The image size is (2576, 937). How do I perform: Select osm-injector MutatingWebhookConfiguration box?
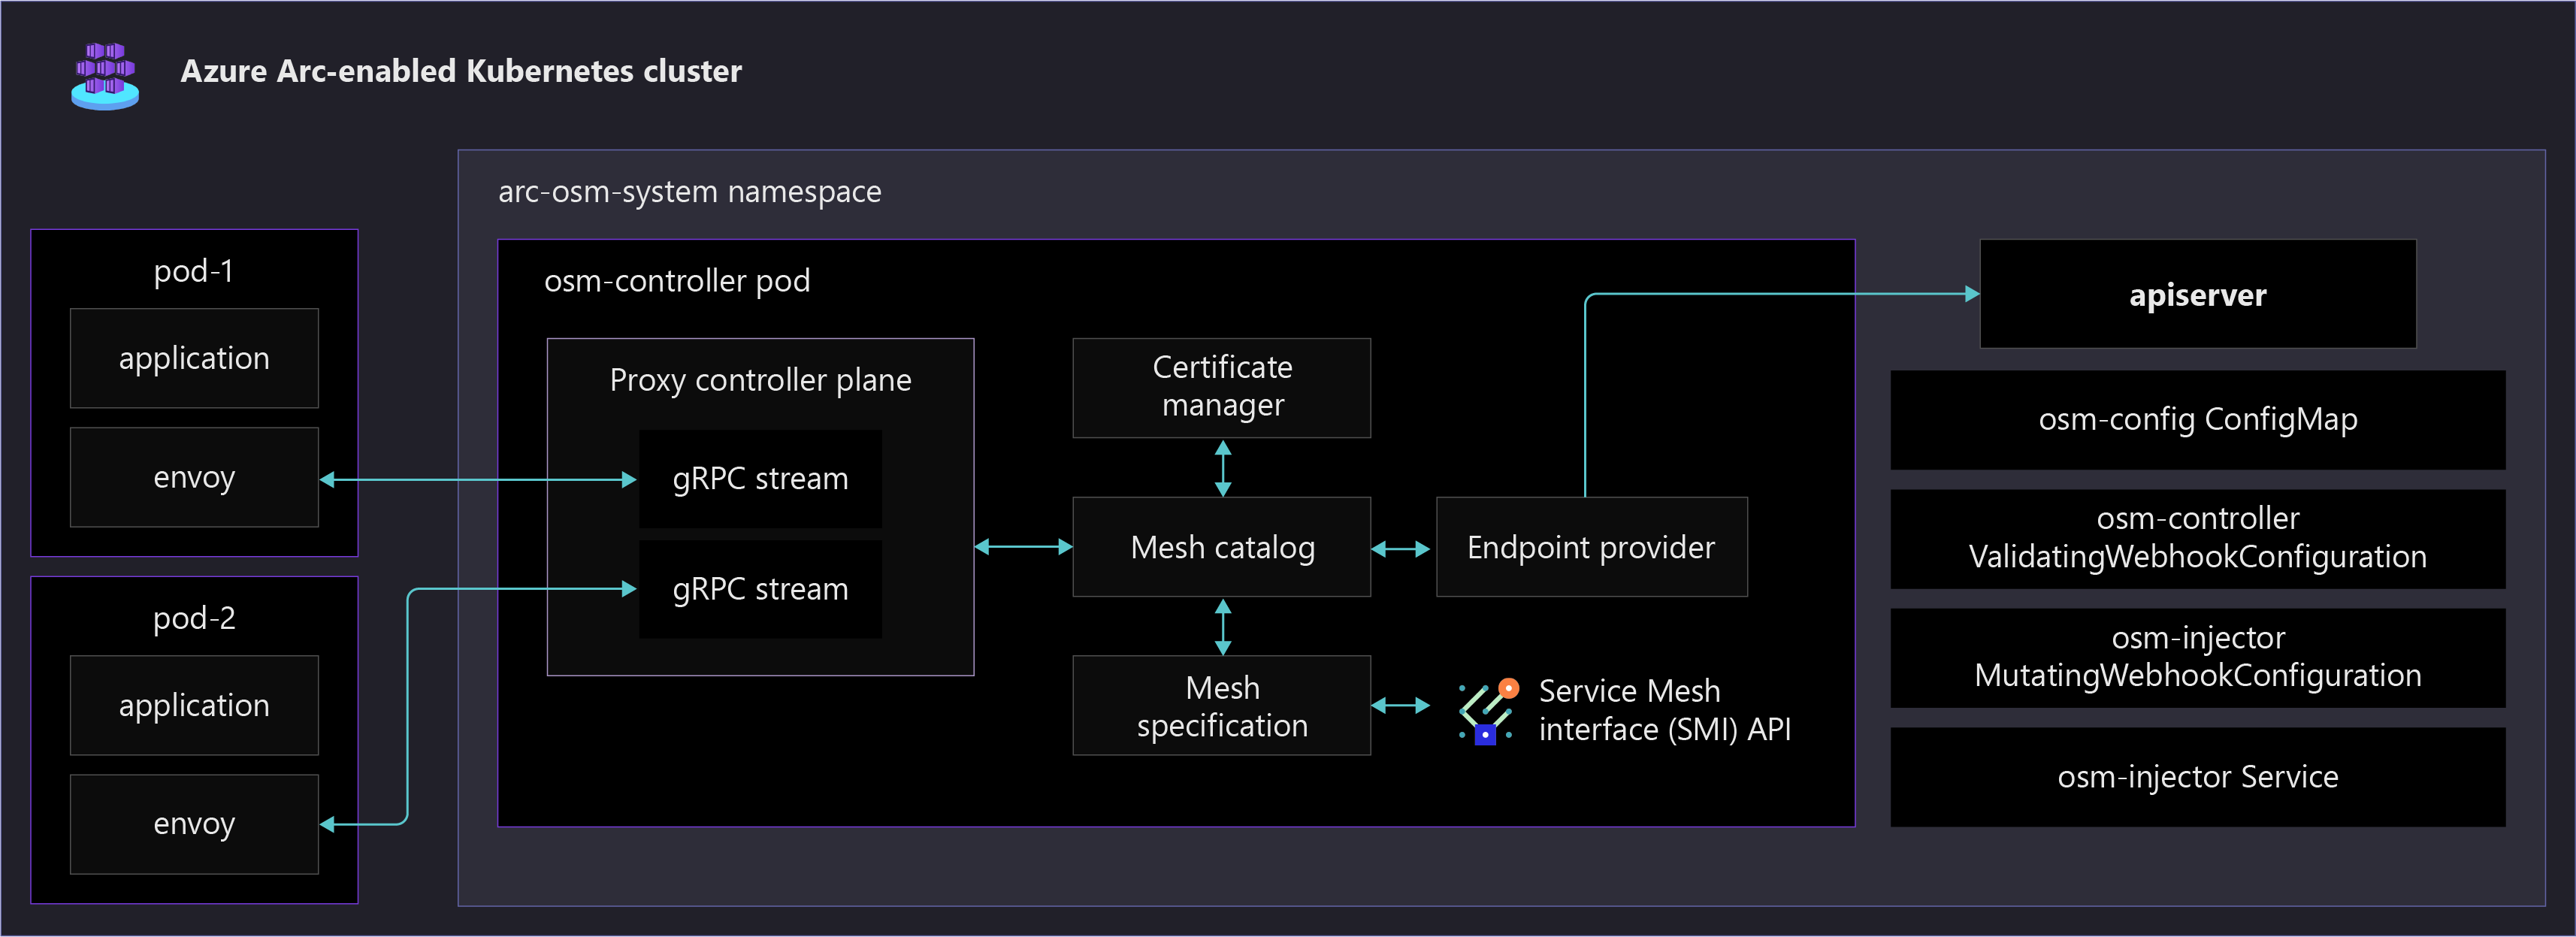click(2197, 657)
